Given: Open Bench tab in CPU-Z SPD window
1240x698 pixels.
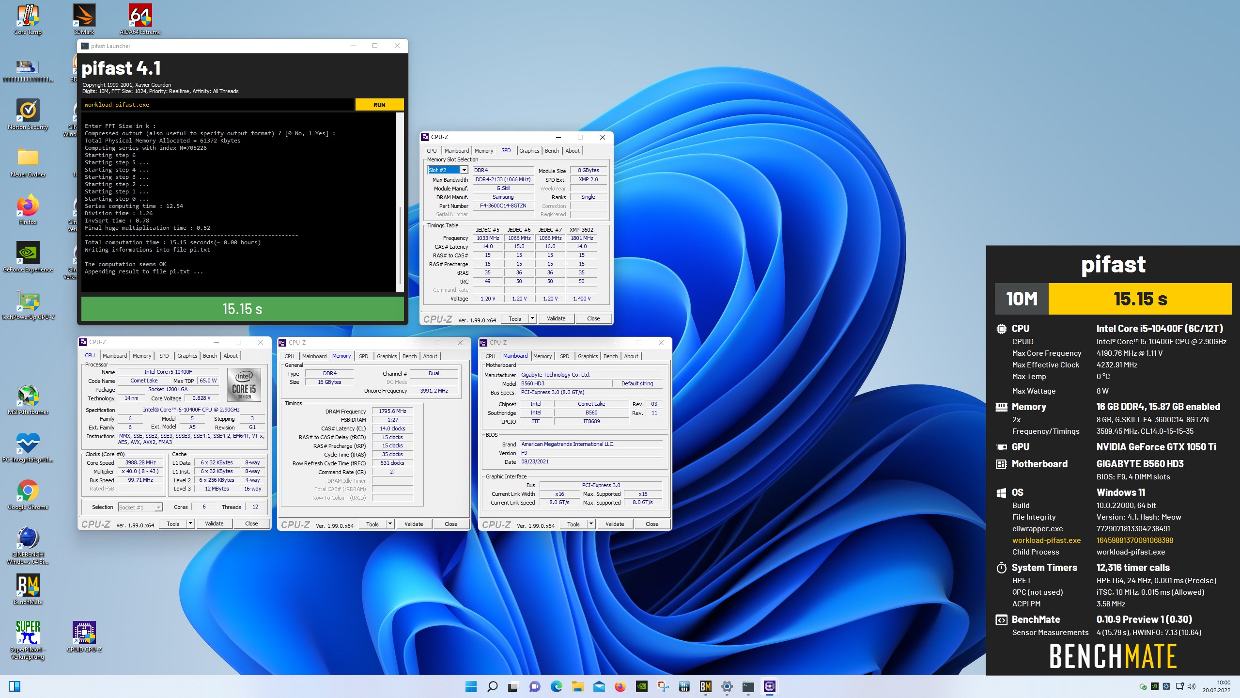Looking at the screenshot, I should (552, 151).
